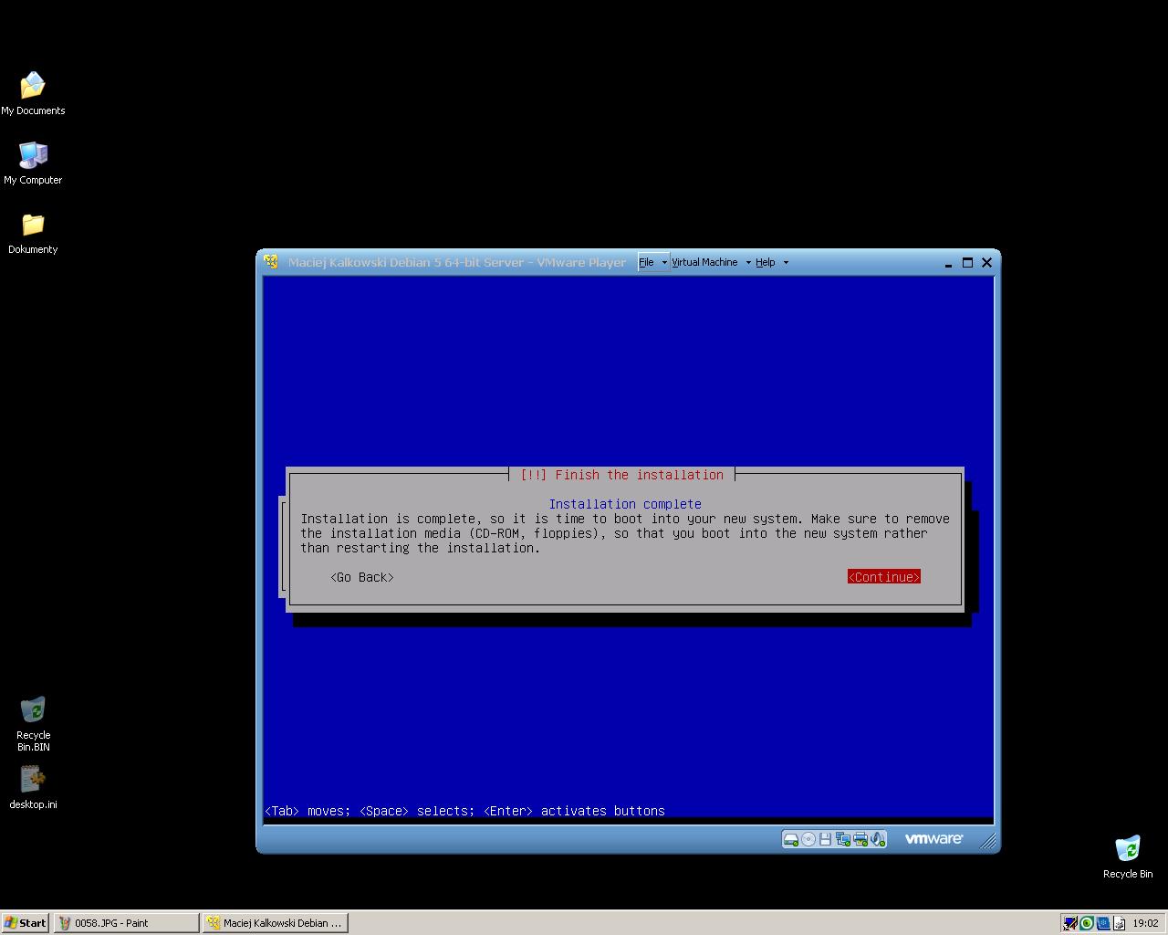Click the printer device icon in VMware status bar
This screenshot has height=935, width=1168.
(860, 839)
